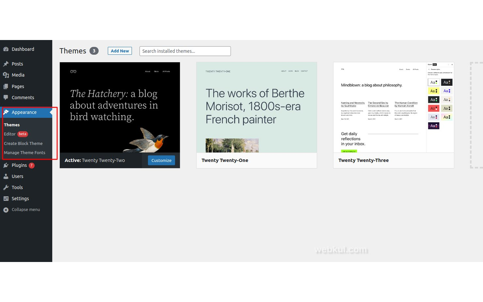Screen dimensions: 483x302
Task: Open Create Block Theme submenu item
Action: 23,143
